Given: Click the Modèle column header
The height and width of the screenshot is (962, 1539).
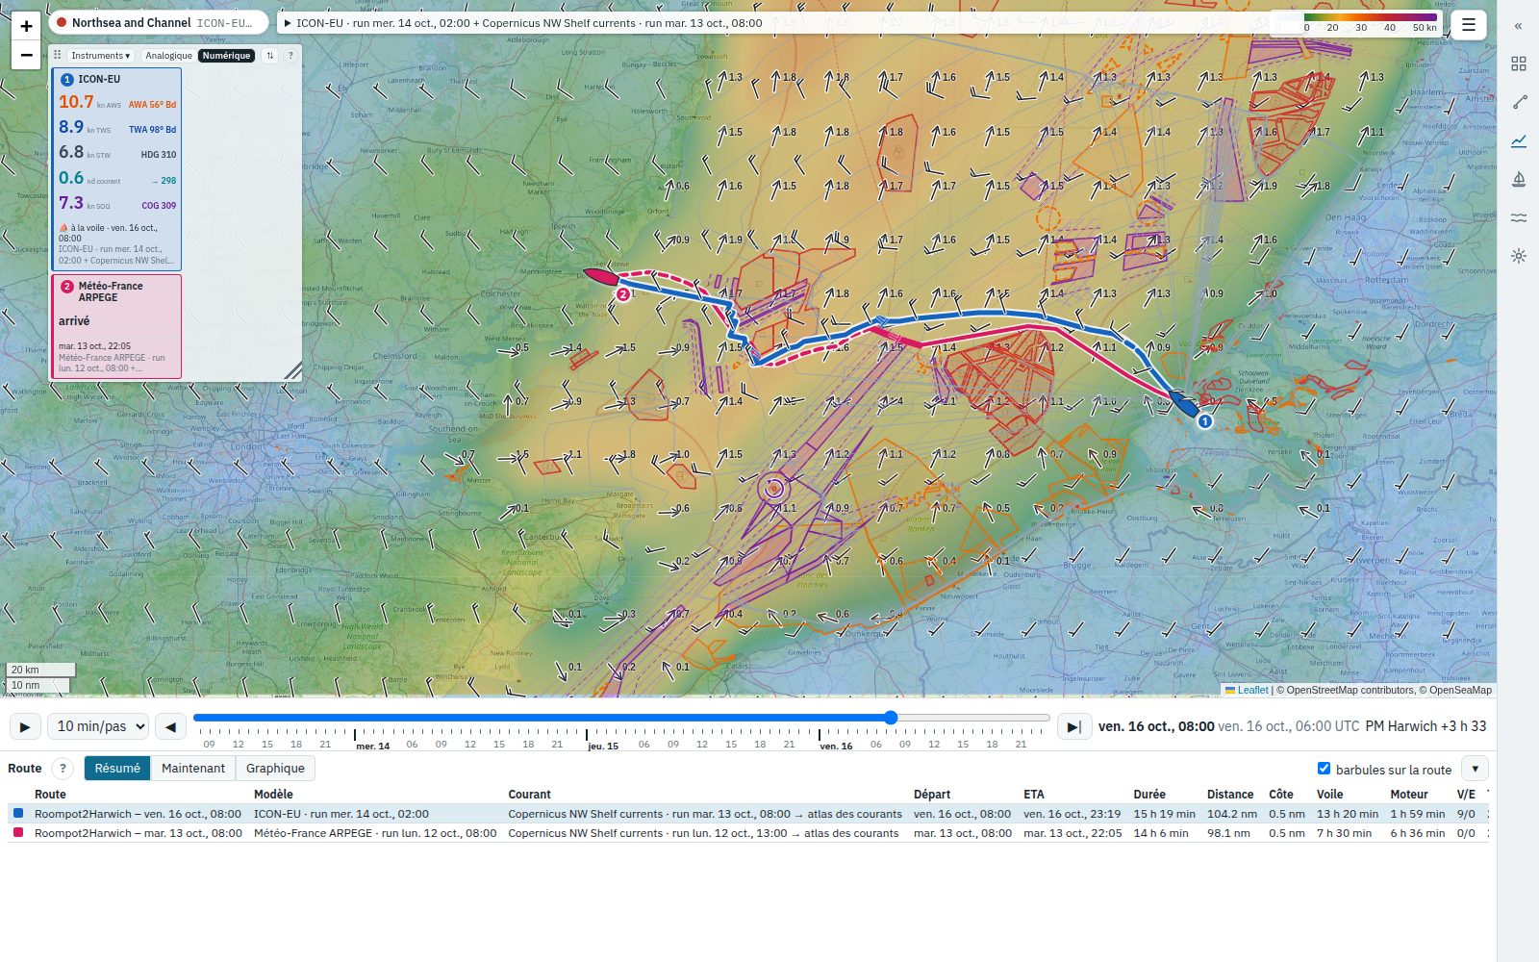Looking at the screenshot, I should point(273,794).
